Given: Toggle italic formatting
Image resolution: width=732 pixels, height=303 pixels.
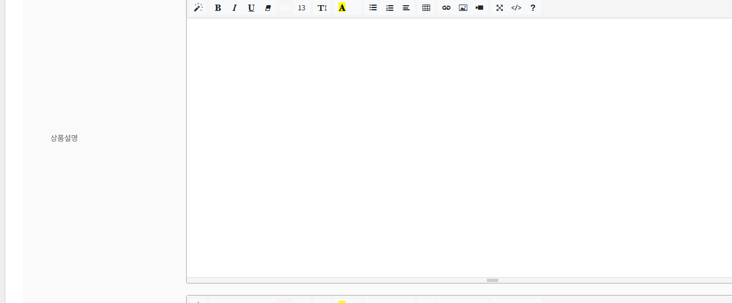Looking at the screenshot, I should [x=234, y=8].
